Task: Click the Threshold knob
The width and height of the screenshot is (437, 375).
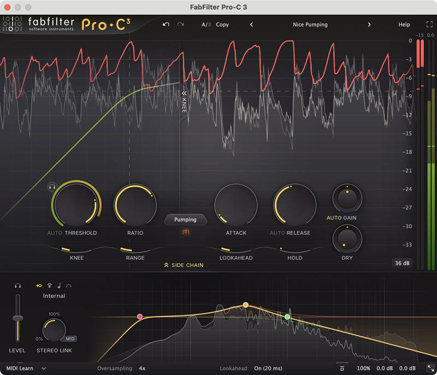Action: click(76, 204)
